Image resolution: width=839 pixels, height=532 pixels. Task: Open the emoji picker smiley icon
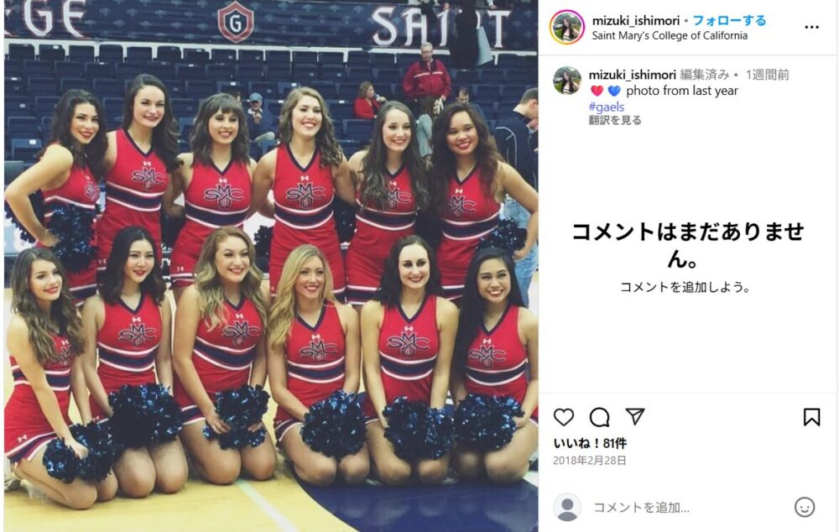tap(805, 507)
